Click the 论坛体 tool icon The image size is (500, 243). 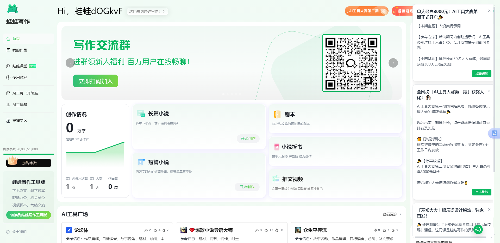coord(69,230)
